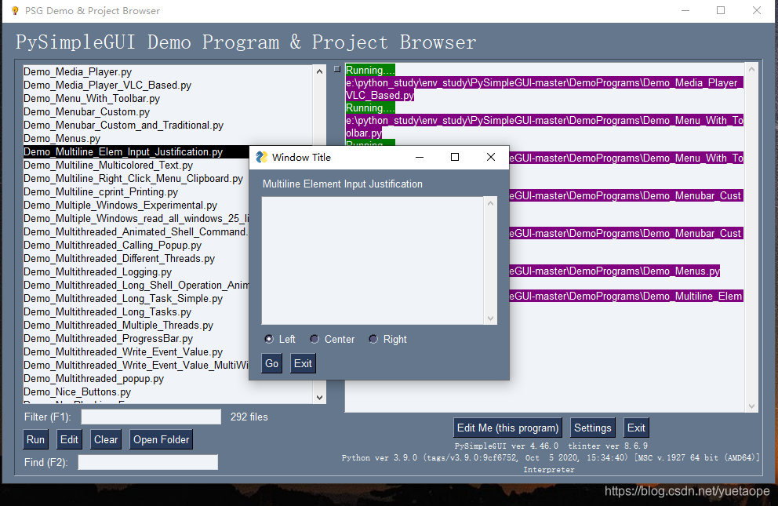Click Edit Me (this program) button

(507, 428)
